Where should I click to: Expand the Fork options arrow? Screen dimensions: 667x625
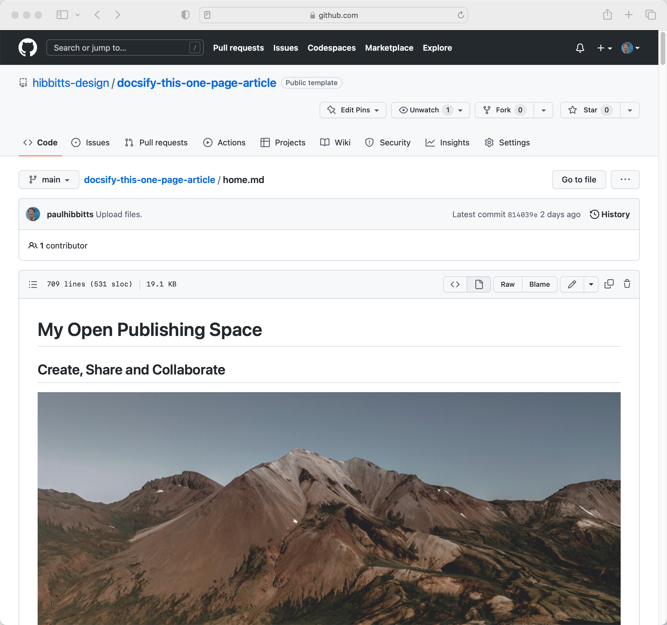click(x=544, y=110)
